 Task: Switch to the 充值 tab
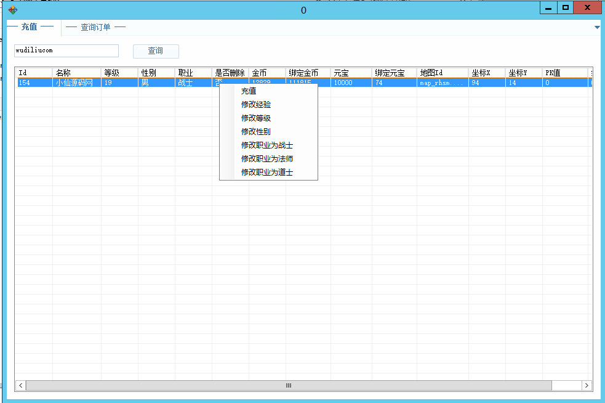(30, 26)
